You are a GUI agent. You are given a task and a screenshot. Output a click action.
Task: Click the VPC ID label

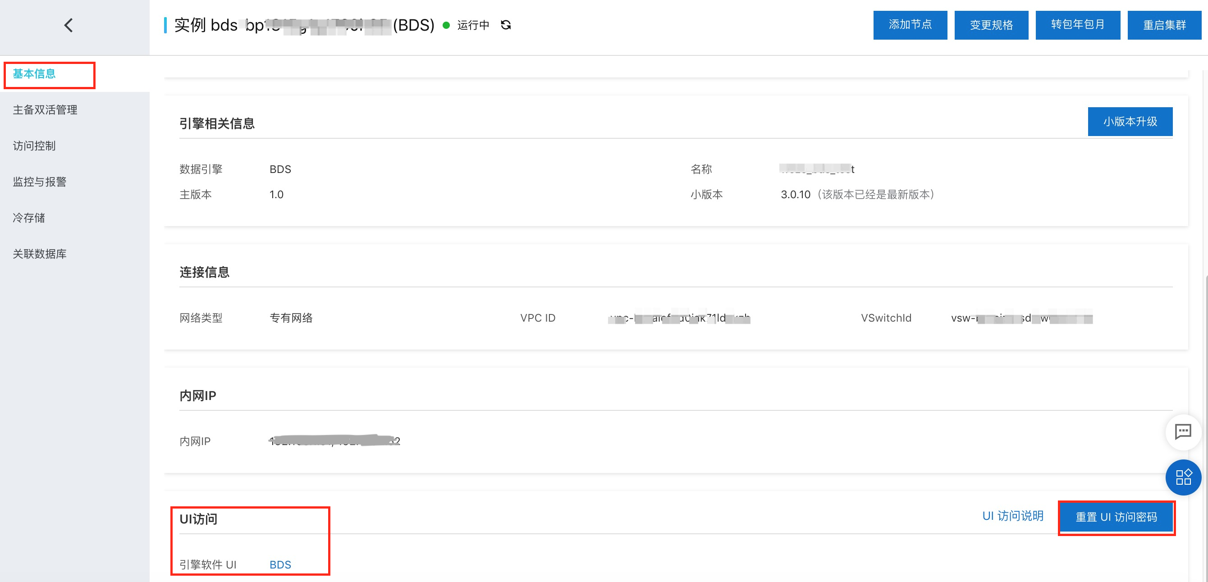click(537, 318)
